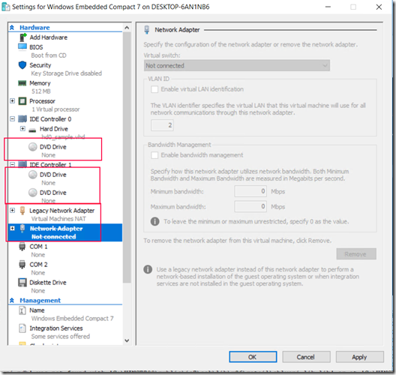Collapse the IDE Controller 0 node

click(12, 119)
